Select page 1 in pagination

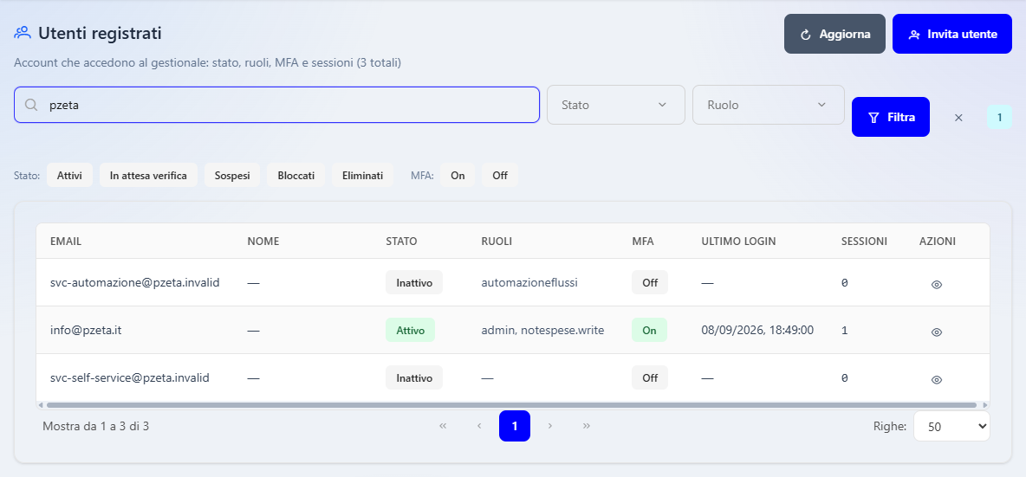[x=515, y=426]
